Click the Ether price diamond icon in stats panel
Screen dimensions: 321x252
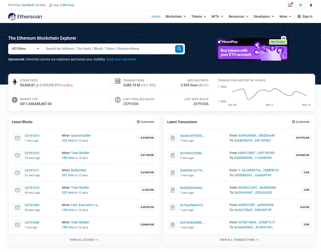[x=15, y=83]
